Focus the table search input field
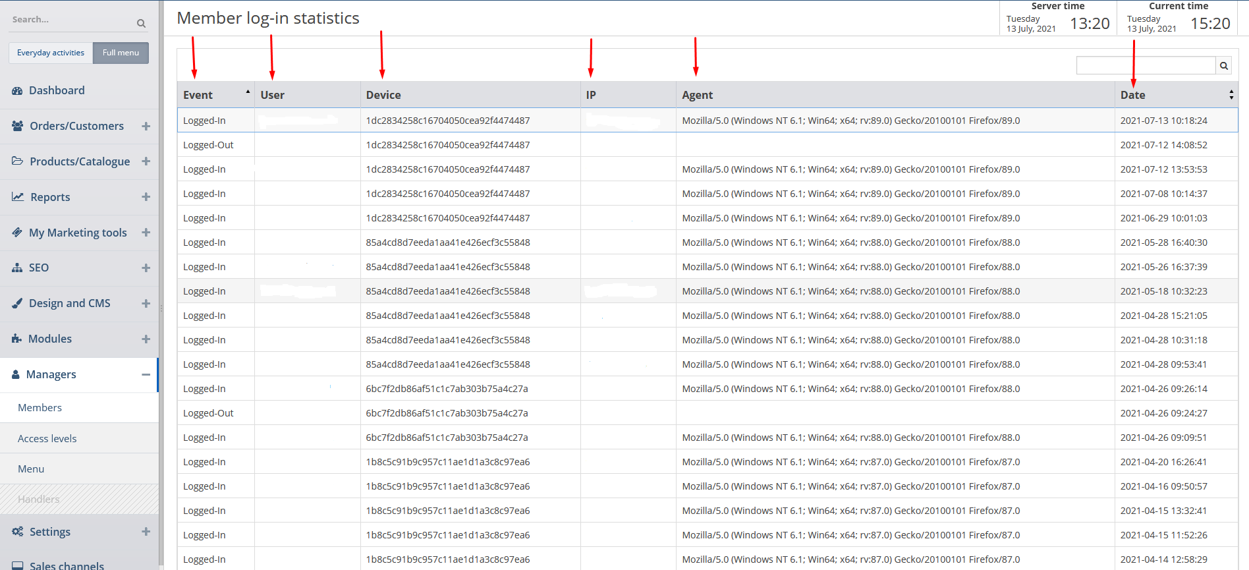Viewport: 1249px width, 570px height. [1145, 66]
